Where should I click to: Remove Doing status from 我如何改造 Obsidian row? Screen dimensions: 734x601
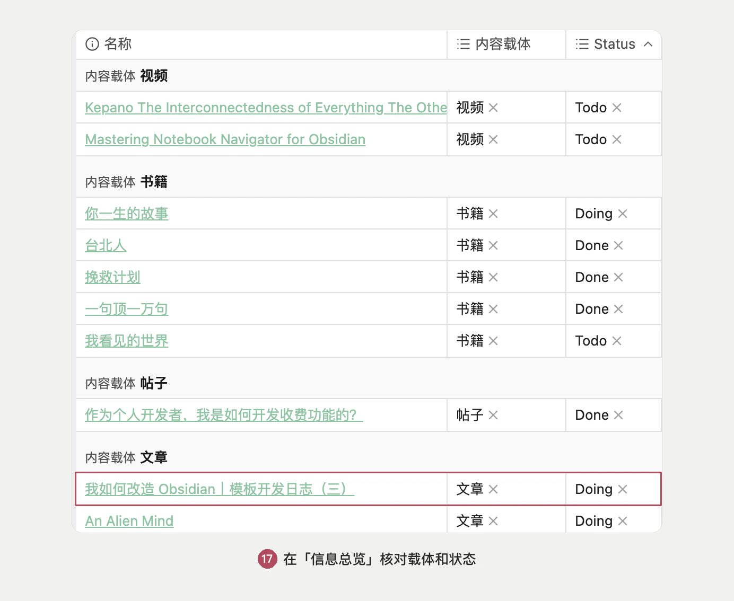coord(623,489)
